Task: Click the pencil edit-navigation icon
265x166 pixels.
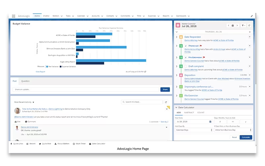Action: point(252,16)
